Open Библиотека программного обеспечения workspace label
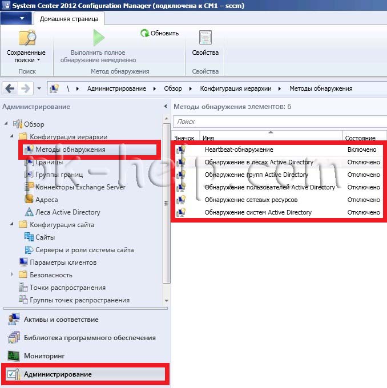 90,338
